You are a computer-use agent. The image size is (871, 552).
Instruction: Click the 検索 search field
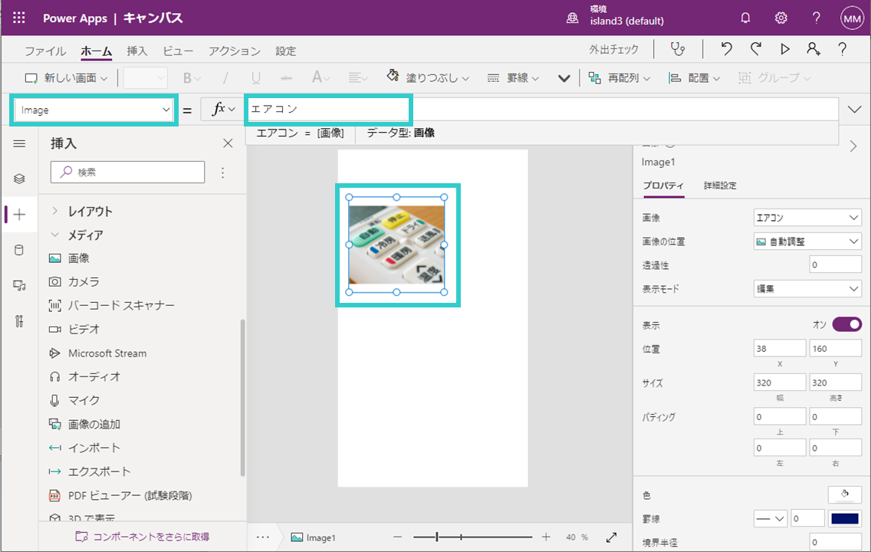[128, 172]
